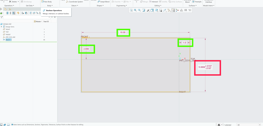Select the 10.00 width dimension value
This screenshot has width=263, height=126.
point(123,32)
